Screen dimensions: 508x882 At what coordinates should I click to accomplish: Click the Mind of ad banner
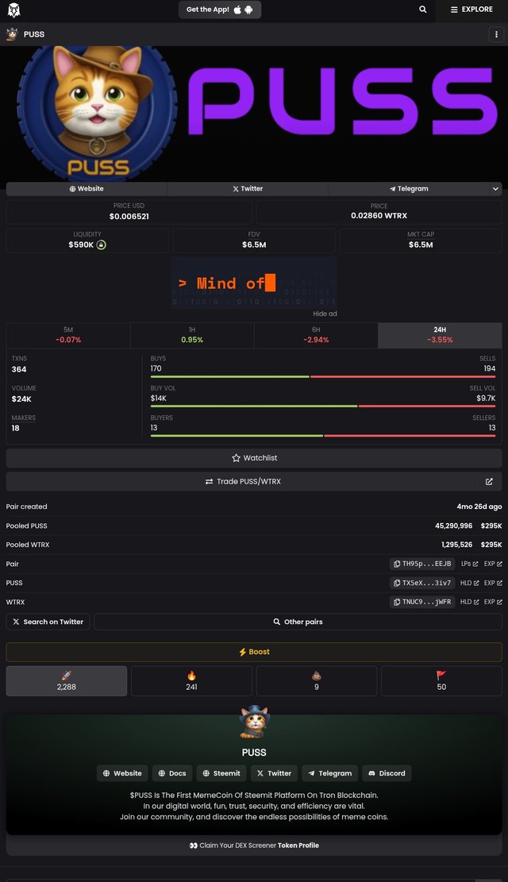254,283
